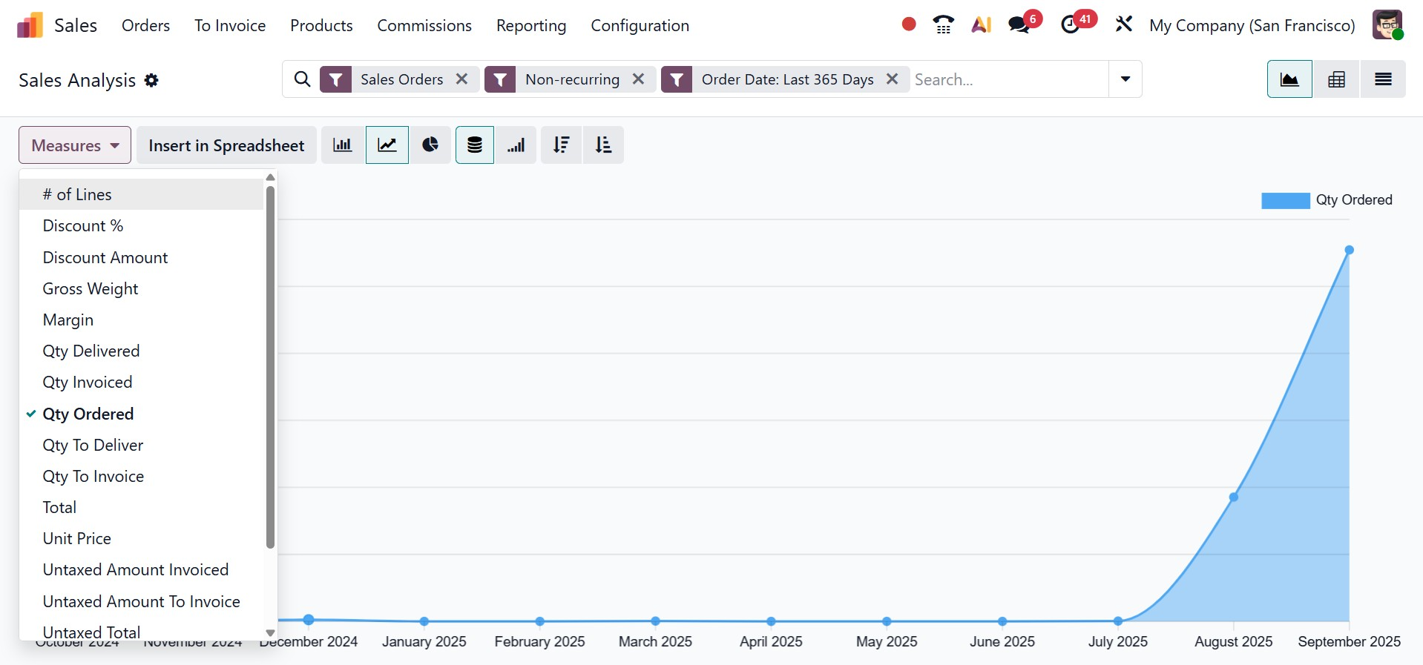Image resolution: width=1423 pixels, height=665 pixels.
Task: Enable the Gross Weight measure
Action: 141,288
